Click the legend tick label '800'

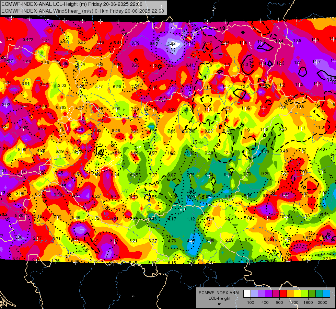click(279, 302)
